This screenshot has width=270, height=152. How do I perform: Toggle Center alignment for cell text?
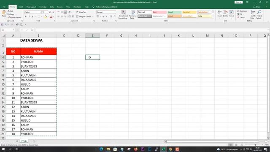pos(62,16)
